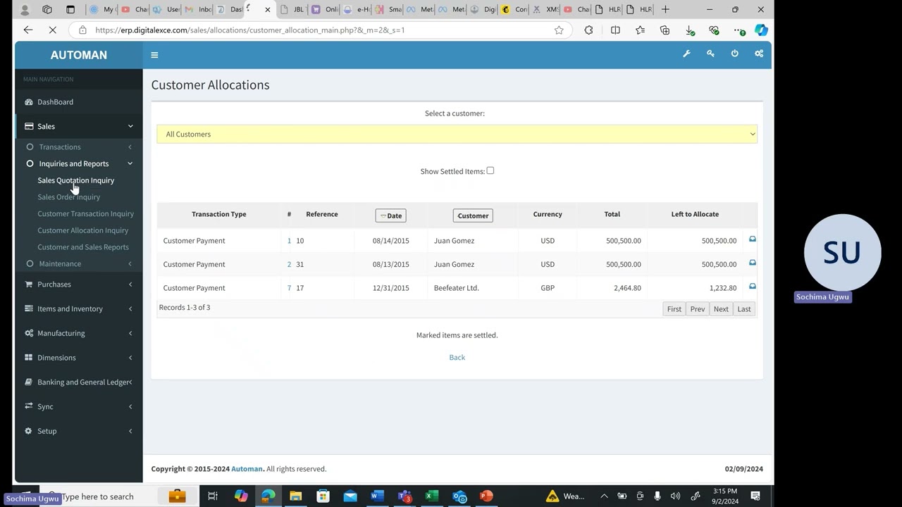Open Customer Transaction Inquiry
The width and height of the screenshot is (902, 507).
85,213
